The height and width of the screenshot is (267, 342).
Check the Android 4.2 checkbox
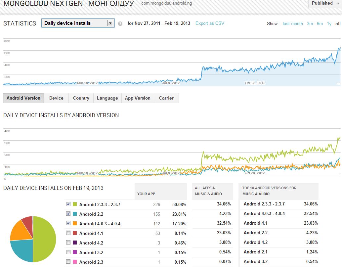tap(68, 243)
